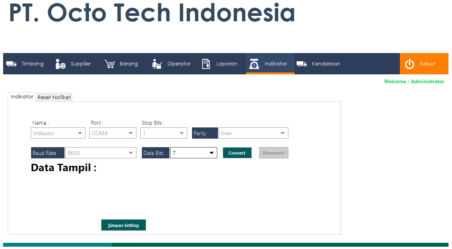
Task: Click the Connect button
Action: tap(237, 153)
